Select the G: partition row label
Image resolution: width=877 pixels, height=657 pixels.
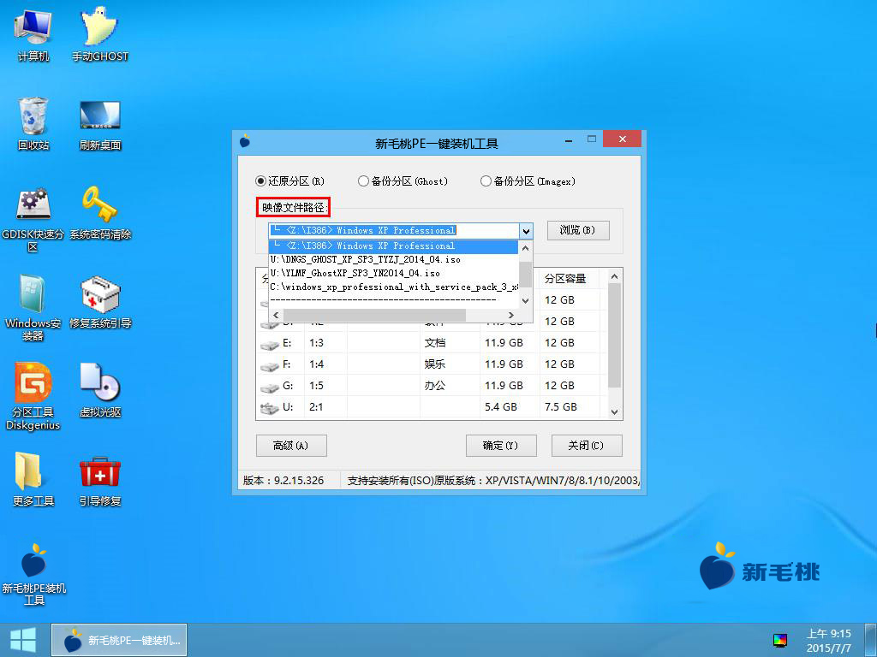click(288, 386)
